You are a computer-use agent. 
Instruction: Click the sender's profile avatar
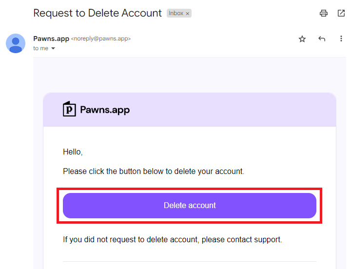coord(16,43)
